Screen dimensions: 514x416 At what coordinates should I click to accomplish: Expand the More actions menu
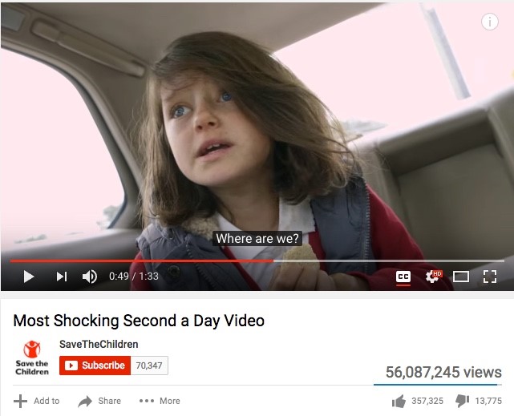tap(160, 401)
